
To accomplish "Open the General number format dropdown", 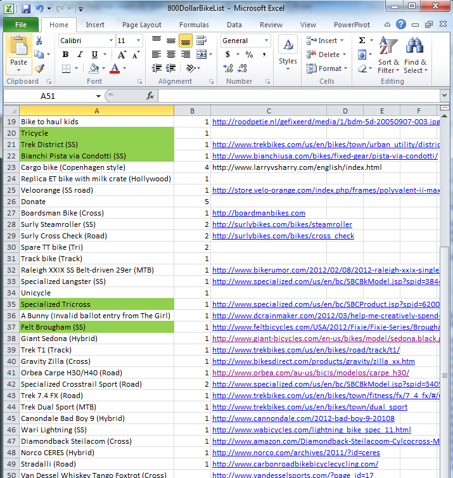I will pyautogui.click(x=266, y=41).
